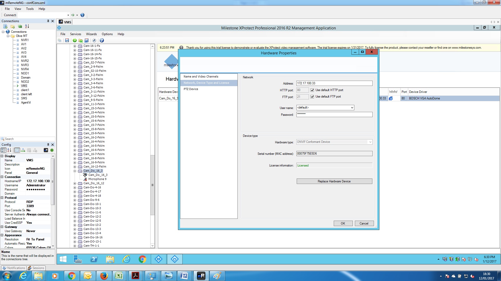Click Replace Hardware Device button
Screen dimensions: 501x281
pos(334,181)
